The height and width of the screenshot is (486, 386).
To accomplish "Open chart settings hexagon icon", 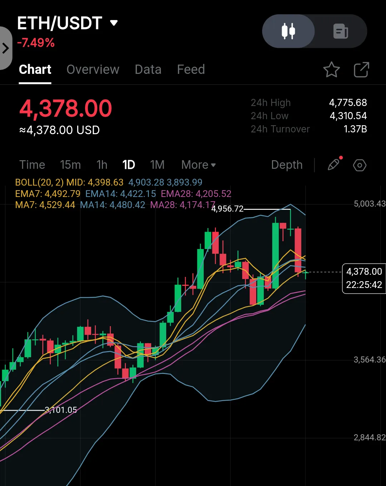I will [360, 165].
